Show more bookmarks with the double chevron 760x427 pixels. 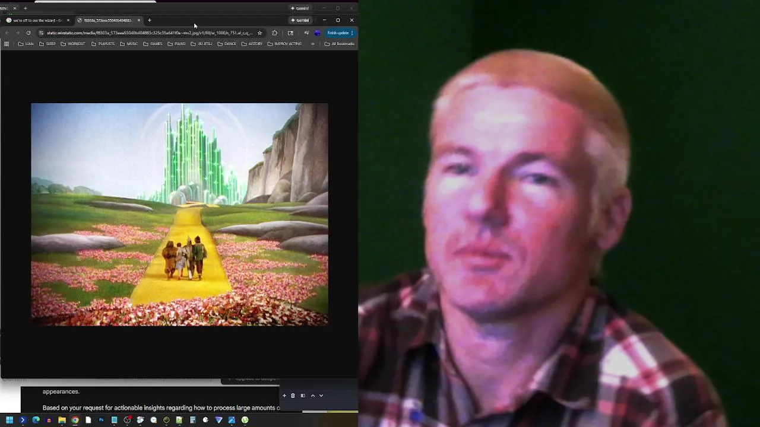pos(313,44)
